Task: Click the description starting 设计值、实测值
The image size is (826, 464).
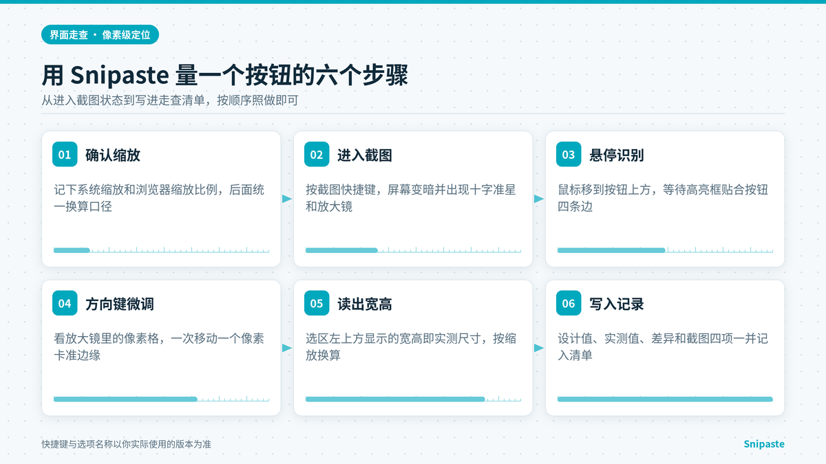Action: pos(663,346)
